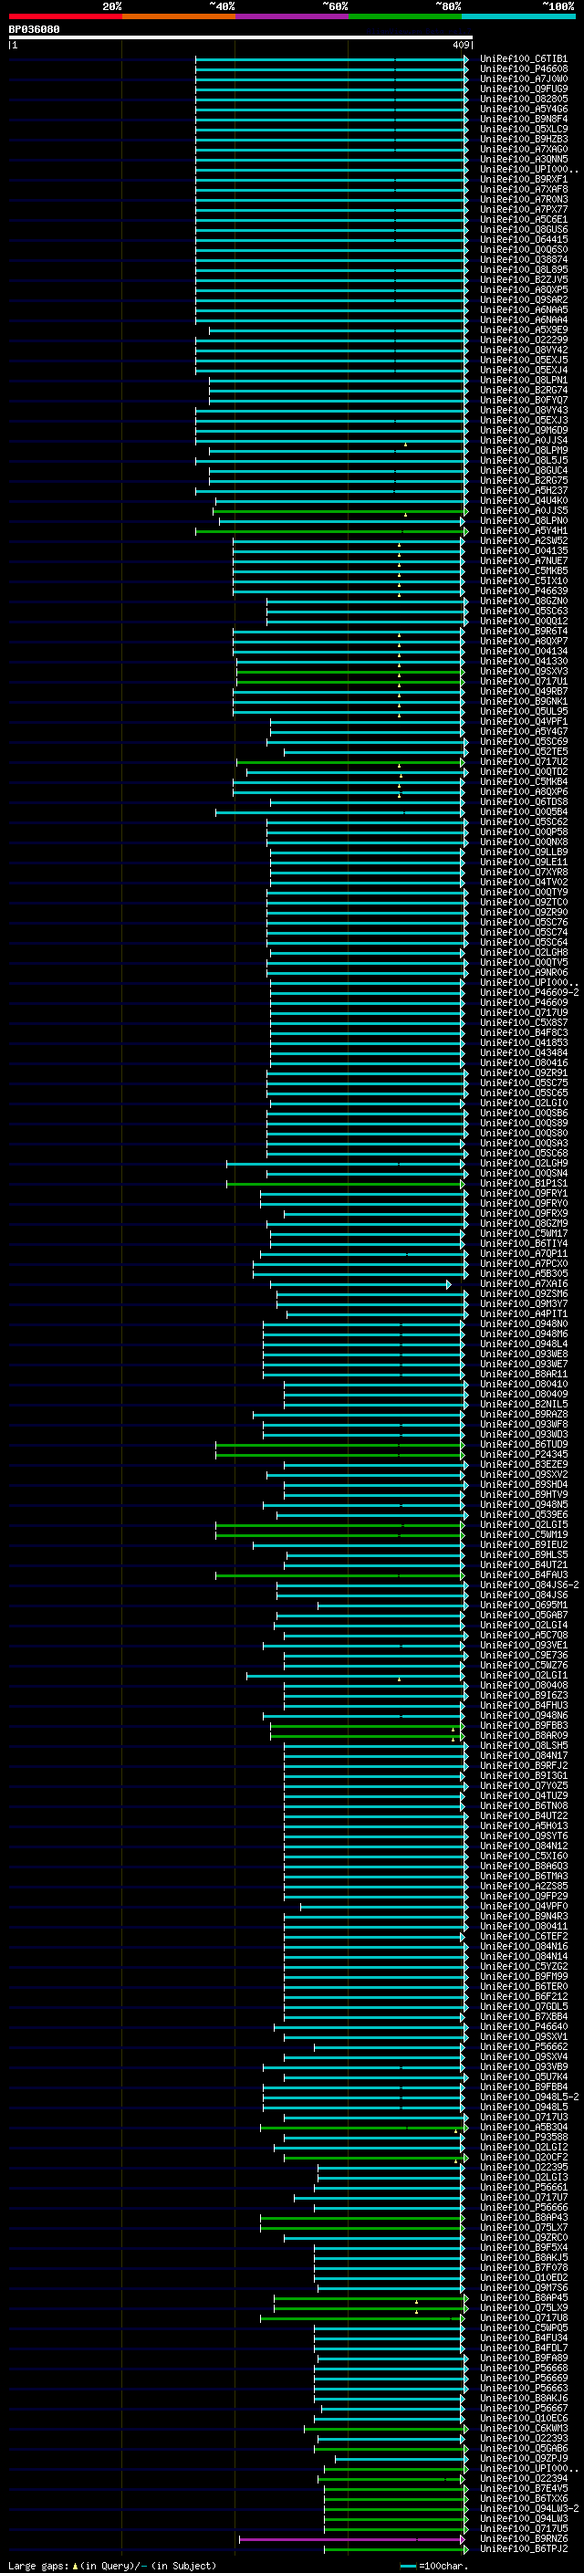This screenshot has width=584, height=2573.
Task: Click the UniRef100_P93588 label
Action: (524, 2137)
